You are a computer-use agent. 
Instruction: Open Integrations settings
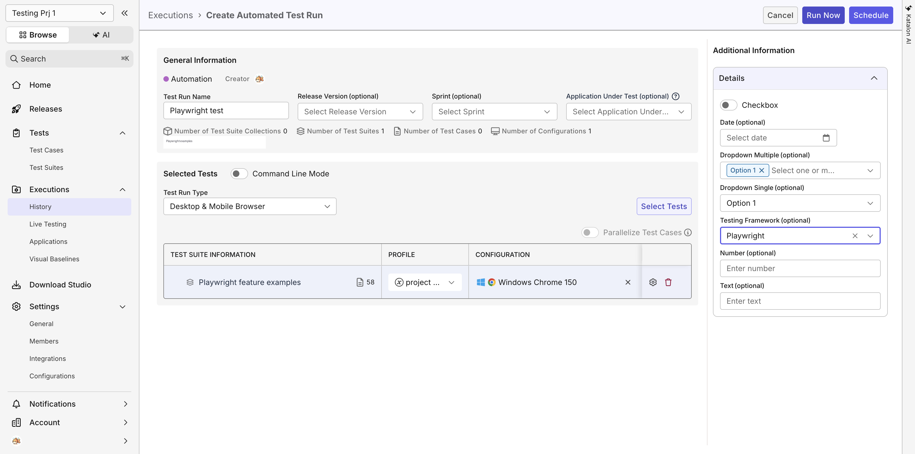click(48, 359)
